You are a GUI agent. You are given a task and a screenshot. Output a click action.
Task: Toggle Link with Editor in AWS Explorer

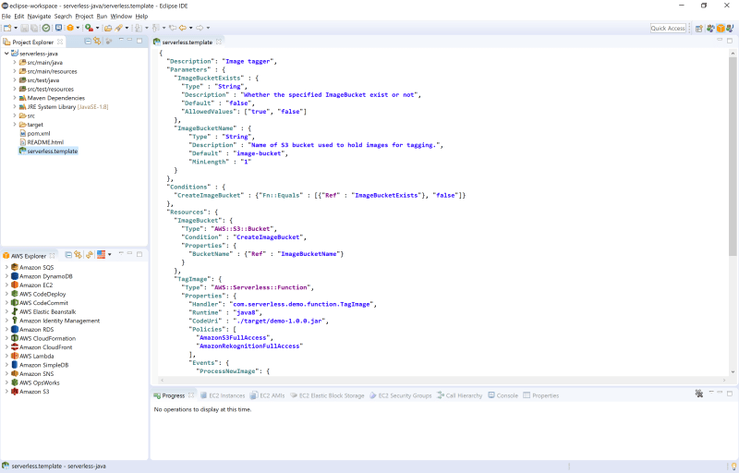pyautogui.click(x=78, y=255)
